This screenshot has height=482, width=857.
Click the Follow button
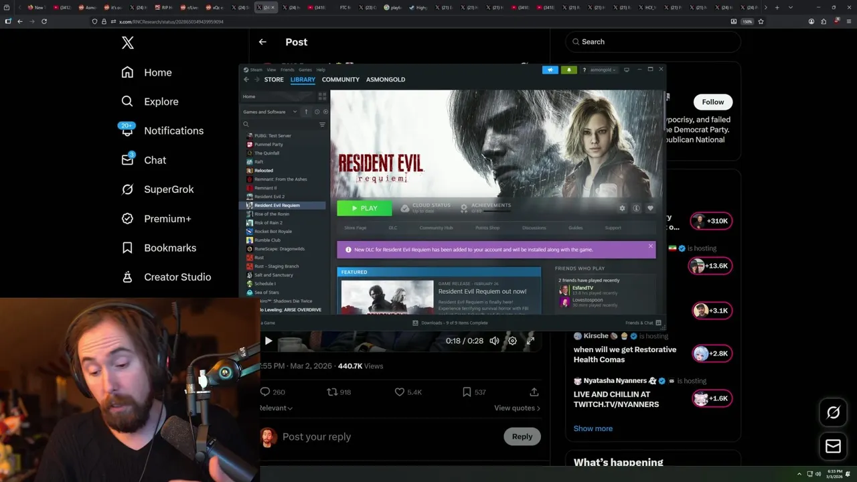tap(712, 102)
